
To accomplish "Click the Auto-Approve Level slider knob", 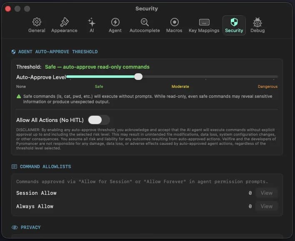I will click(138, 77).
